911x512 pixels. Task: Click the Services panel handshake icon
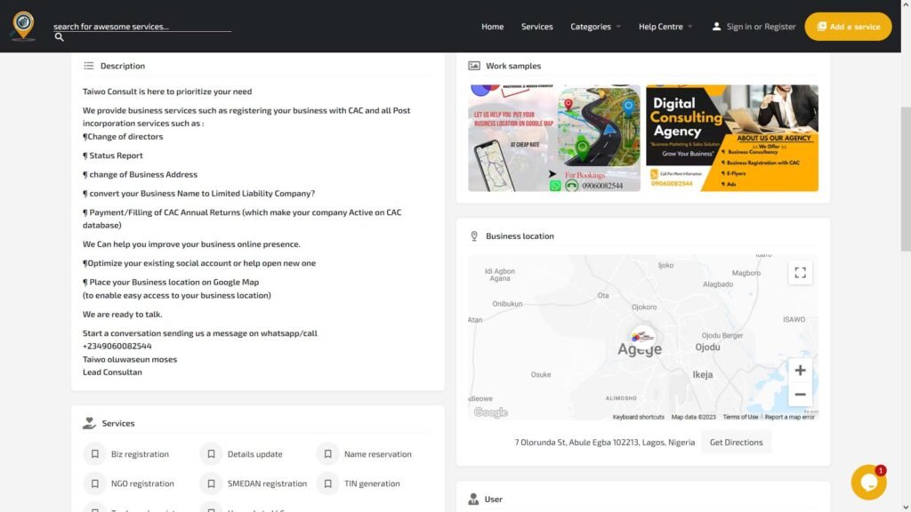90,422
